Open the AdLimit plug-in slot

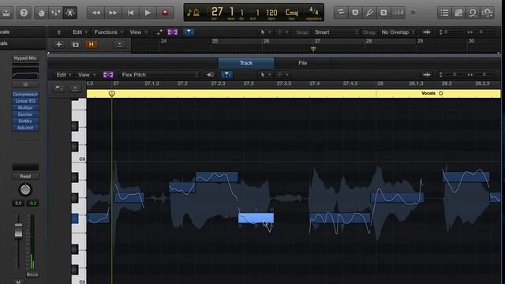coord(25,128)
